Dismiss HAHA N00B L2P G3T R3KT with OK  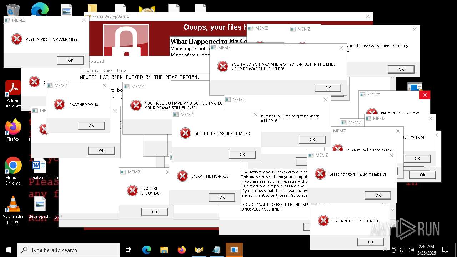(x=371, y=242)
